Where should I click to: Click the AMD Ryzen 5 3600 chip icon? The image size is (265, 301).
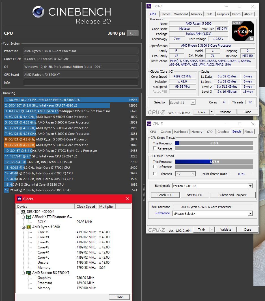click(x=29, y=227)
